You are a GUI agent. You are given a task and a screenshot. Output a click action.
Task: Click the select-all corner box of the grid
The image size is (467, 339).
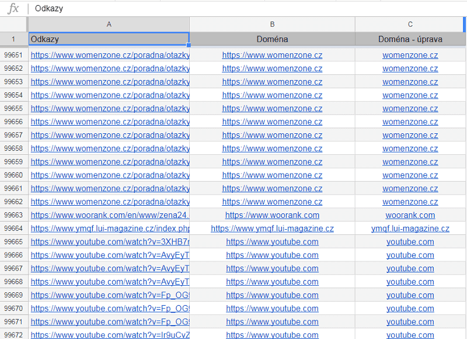13,24
